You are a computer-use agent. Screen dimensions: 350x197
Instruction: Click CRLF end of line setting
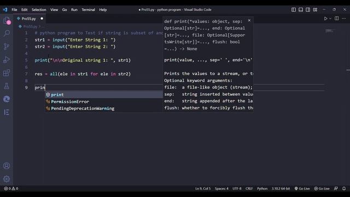249,188
